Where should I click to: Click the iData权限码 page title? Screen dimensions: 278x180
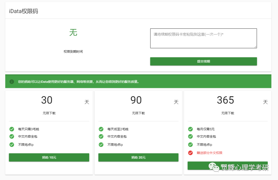pyautogui.click(x=24, y=11)
